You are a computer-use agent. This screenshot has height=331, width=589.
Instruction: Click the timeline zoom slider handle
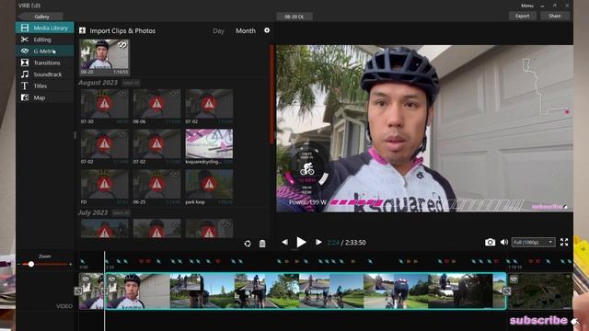point(31,264)
